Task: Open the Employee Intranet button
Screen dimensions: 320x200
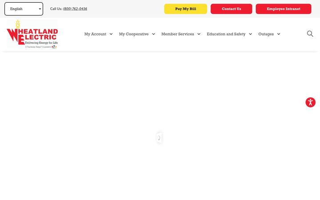Action: (284, 9)
